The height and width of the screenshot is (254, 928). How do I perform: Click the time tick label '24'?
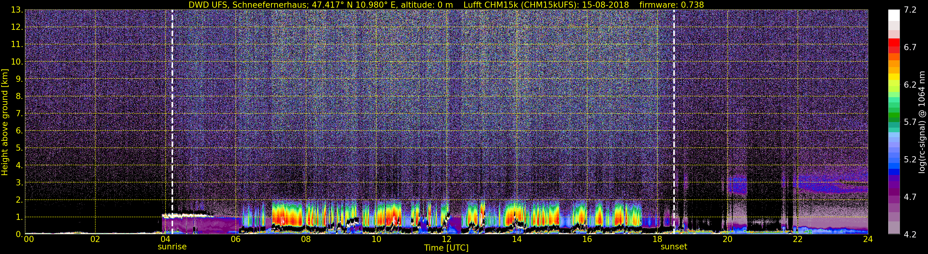(868, 239)
